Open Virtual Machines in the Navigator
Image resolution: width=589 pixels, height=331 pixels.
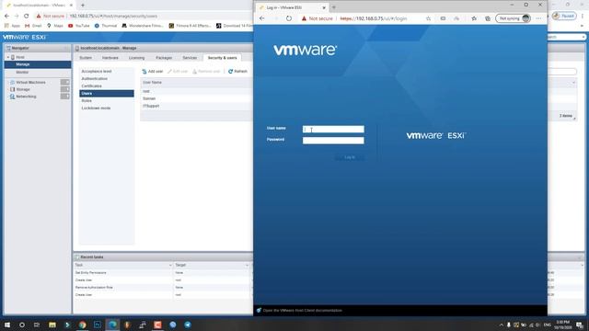pos(30,82)
